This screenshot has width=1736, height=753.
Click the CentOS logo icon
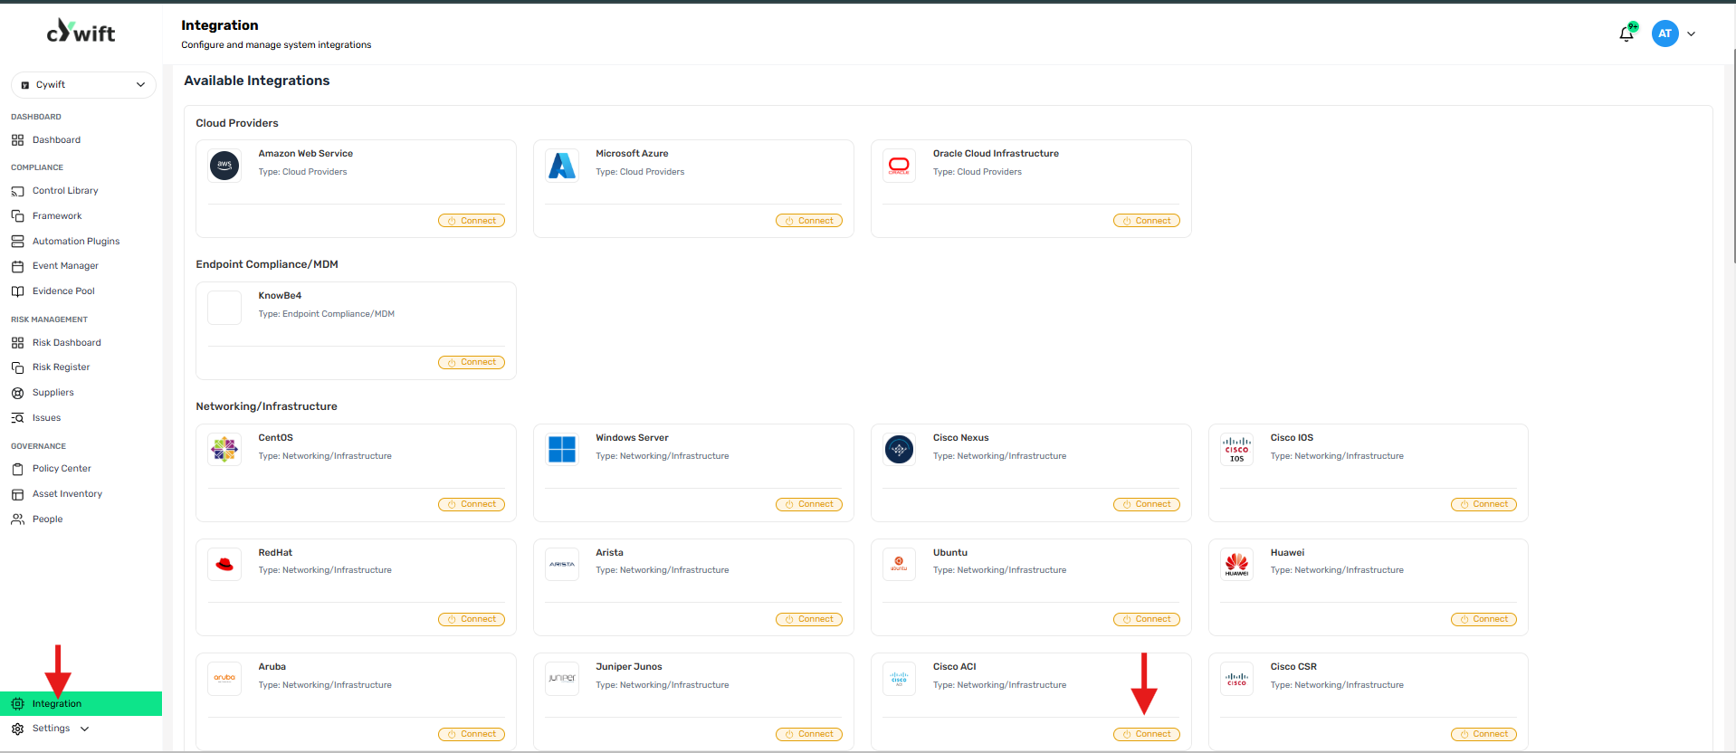pos(224,450)
